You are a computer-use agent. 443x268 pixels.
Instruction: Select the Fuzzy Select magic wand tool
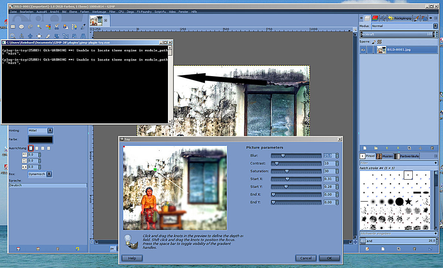(39, 27)
